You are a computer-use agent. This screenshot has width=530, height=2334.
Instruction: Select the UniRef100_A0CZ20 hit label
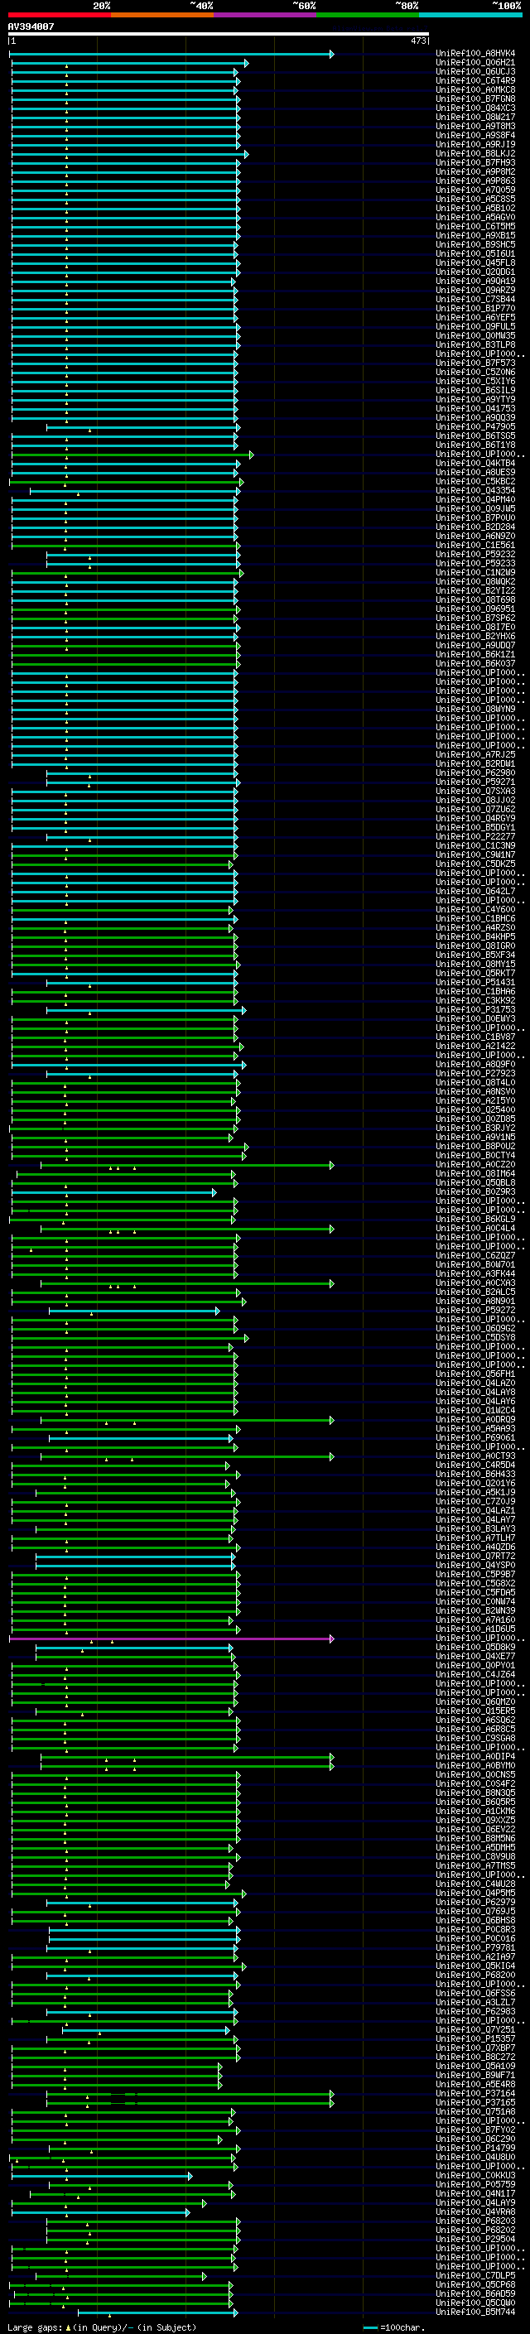(475, 1165)
